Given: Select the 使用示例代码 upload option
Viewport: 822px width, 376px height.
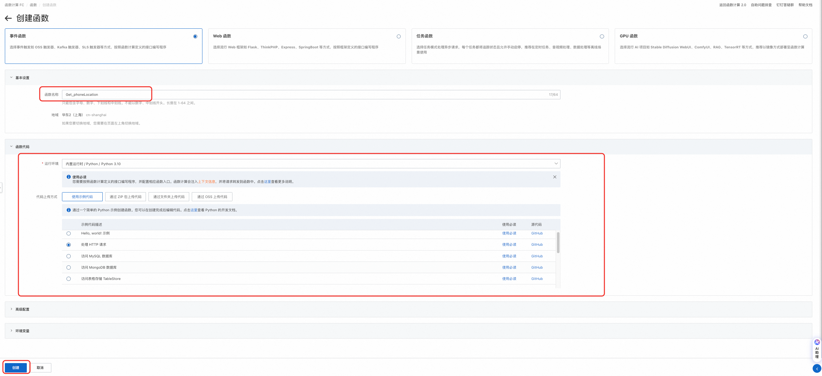Looking at the screenshot, I should (82, 197).
